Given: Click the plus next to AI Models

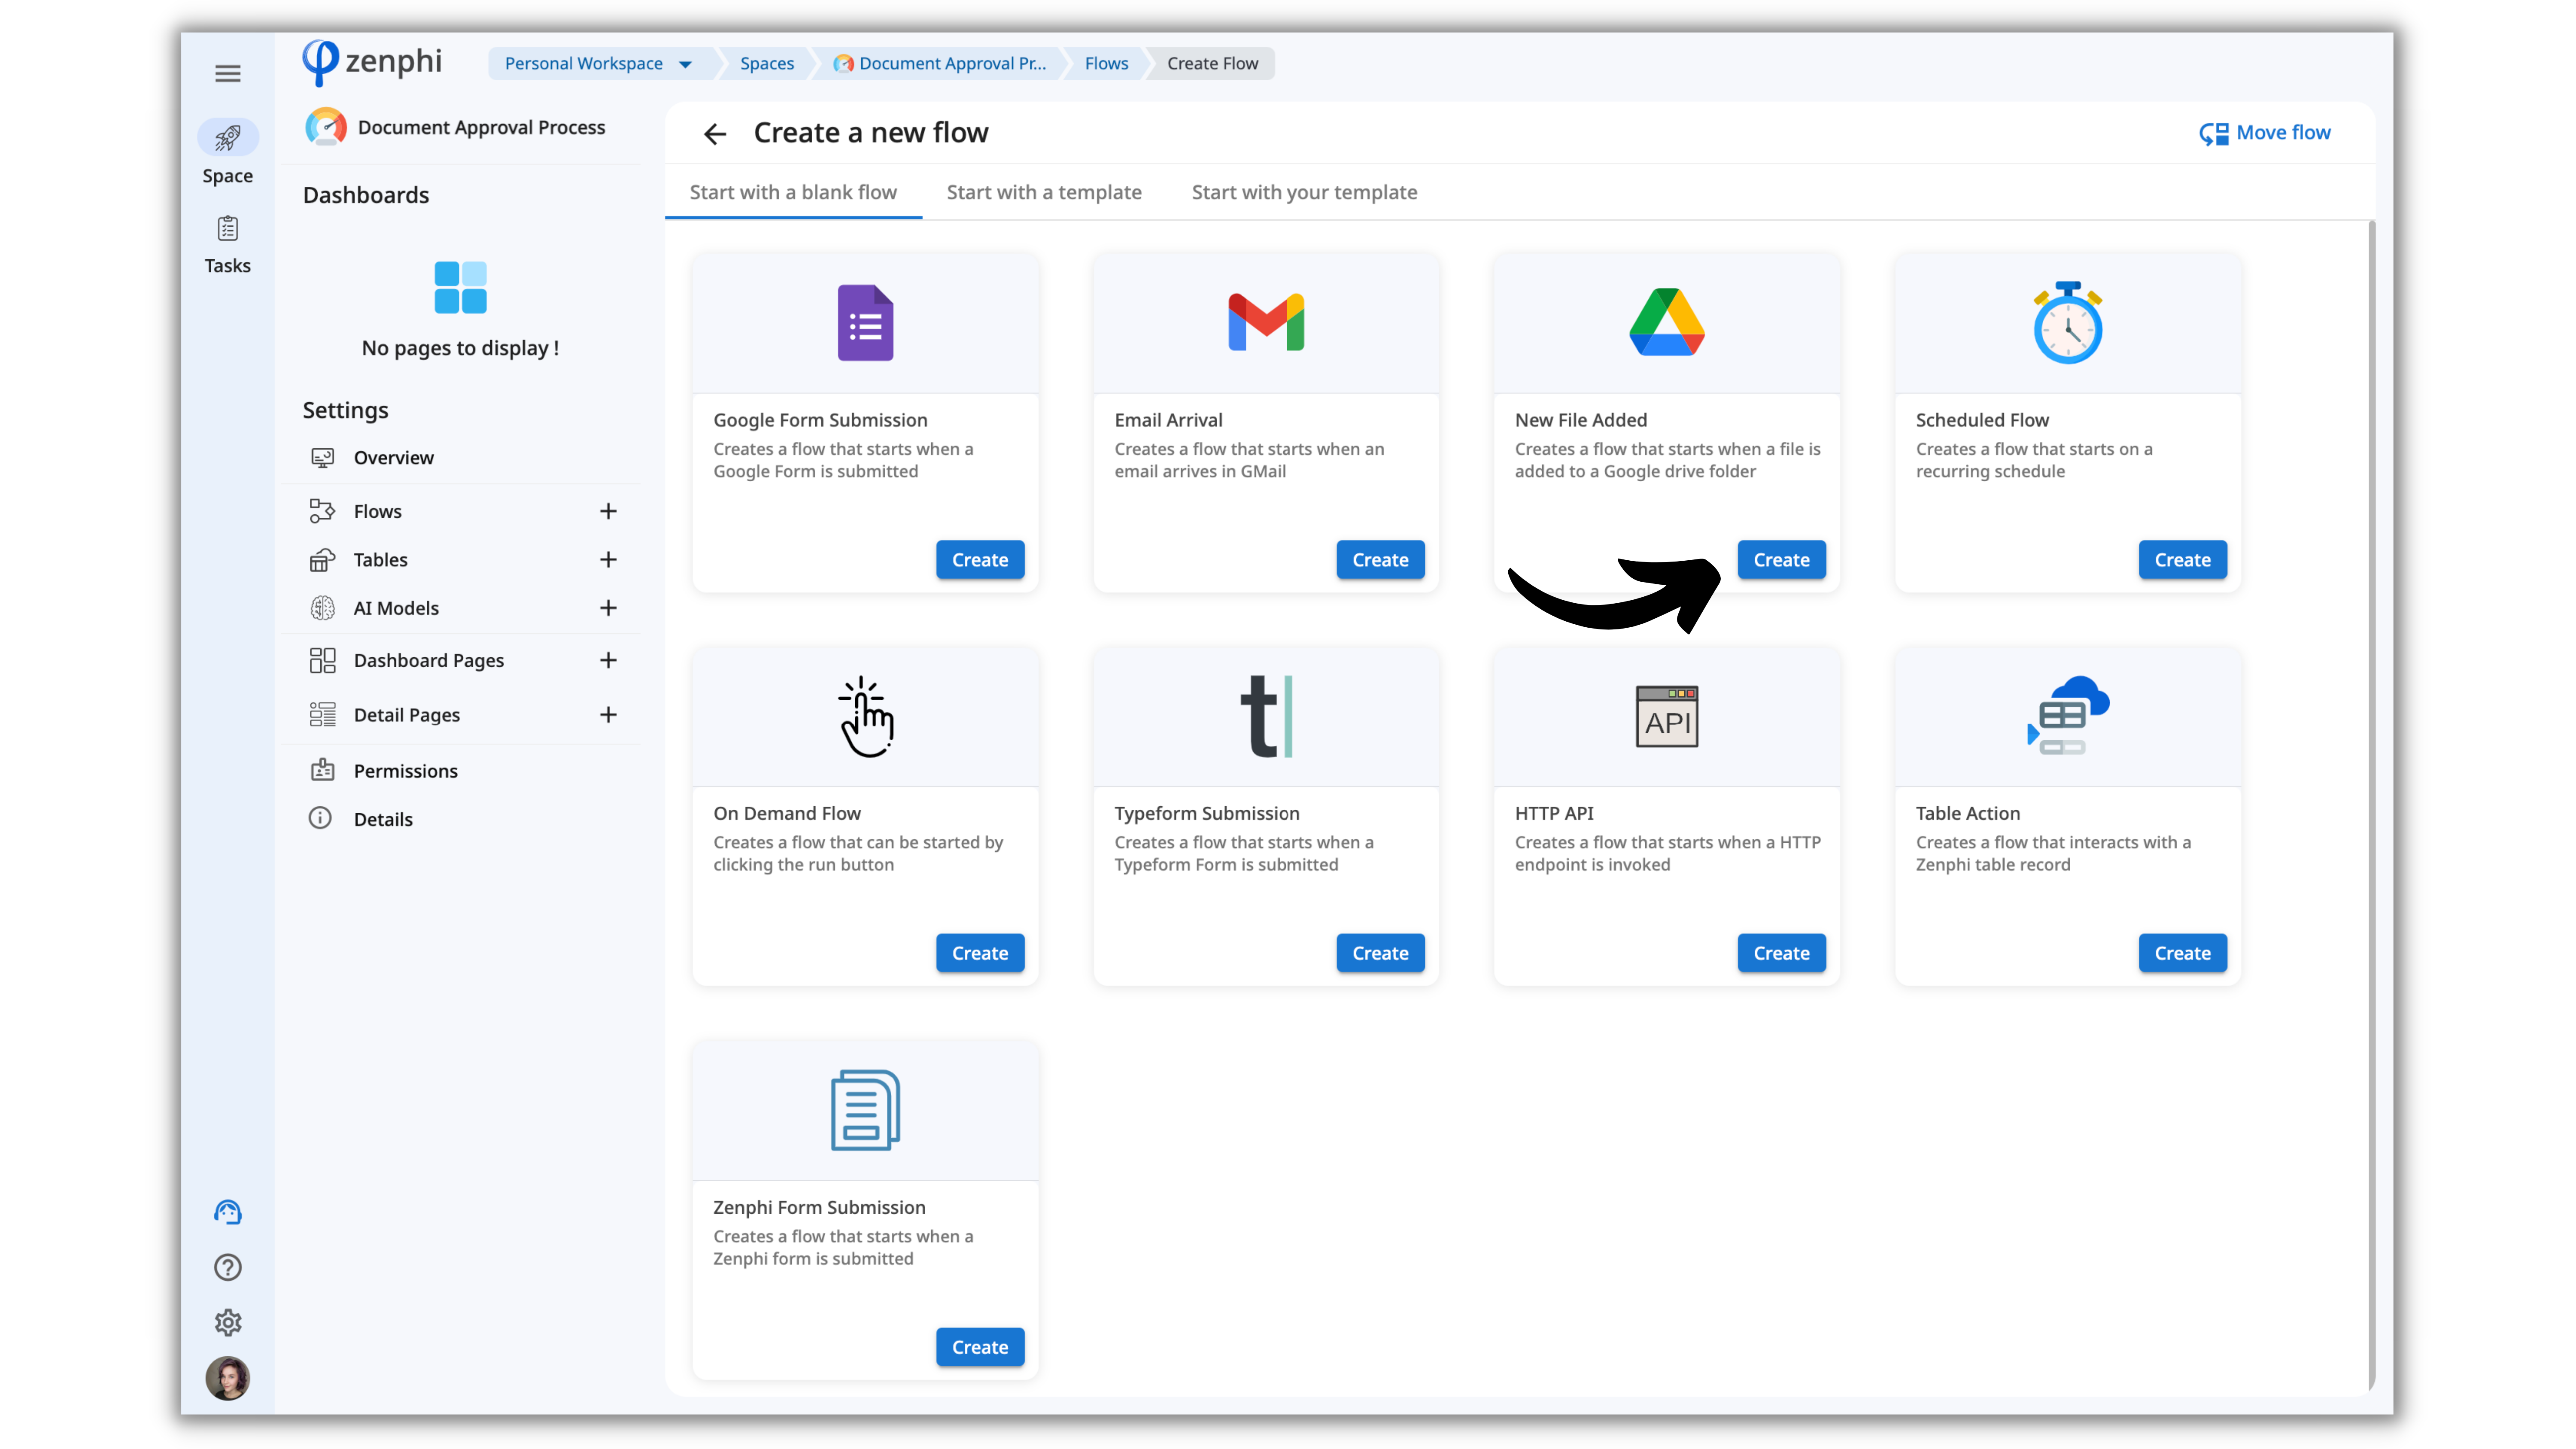Looking at the screenshot, I should click(x=608, y=608).
